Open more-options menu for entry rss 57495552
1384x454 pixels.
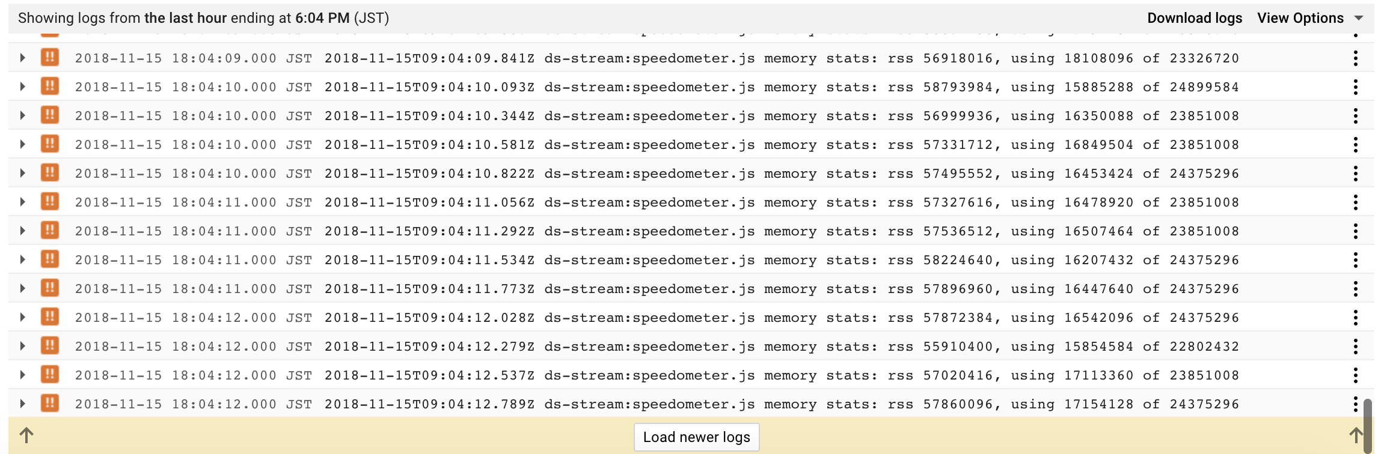(x=1356, y=173)
